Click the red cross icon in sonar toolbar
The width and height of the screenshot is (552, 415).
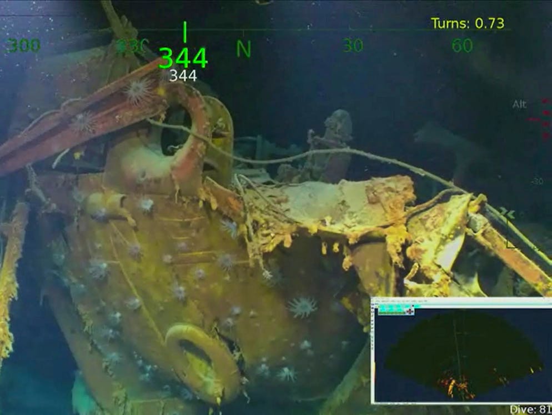tap(410, 311)
